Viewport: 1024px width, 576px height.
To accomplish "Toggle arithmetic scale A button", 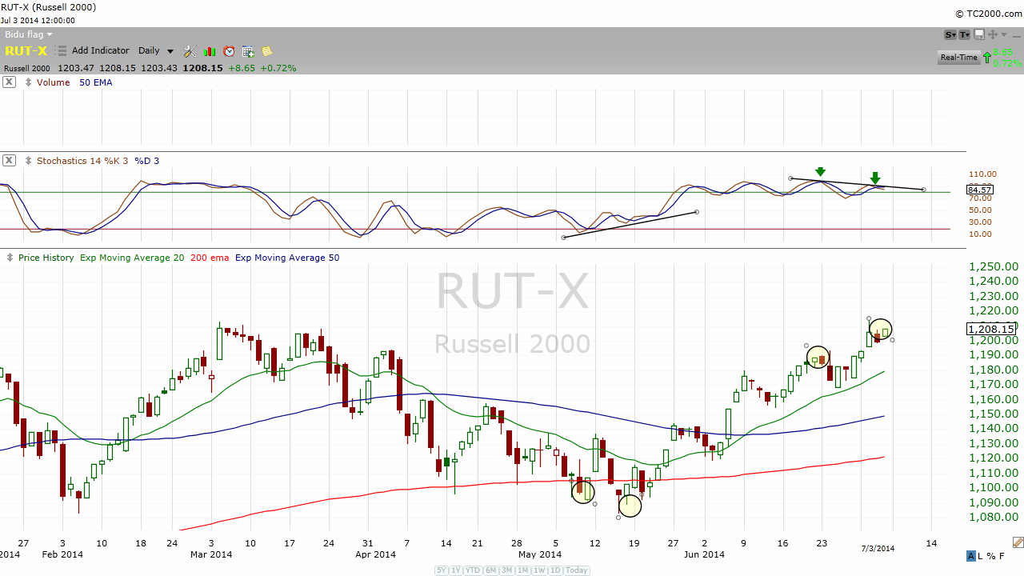I will coord(971,556).
